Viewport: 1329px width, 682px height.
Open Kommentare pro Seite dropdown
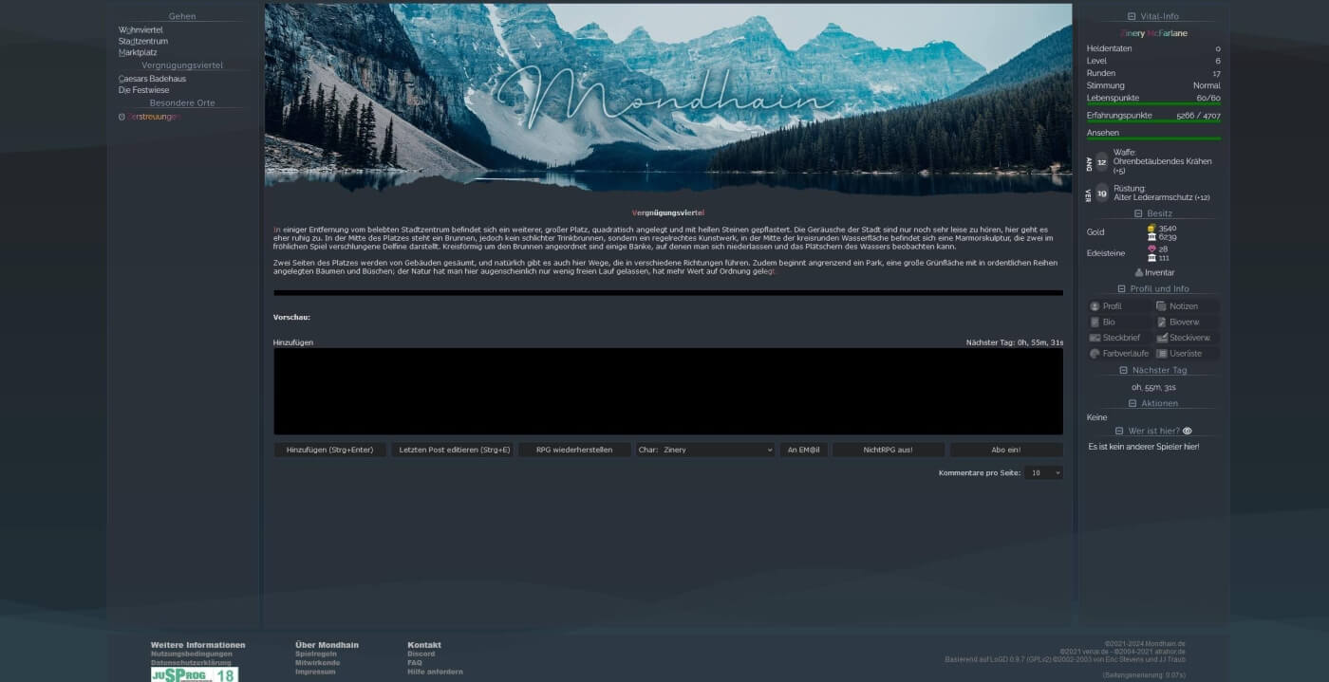click(x=1043, y=472)
